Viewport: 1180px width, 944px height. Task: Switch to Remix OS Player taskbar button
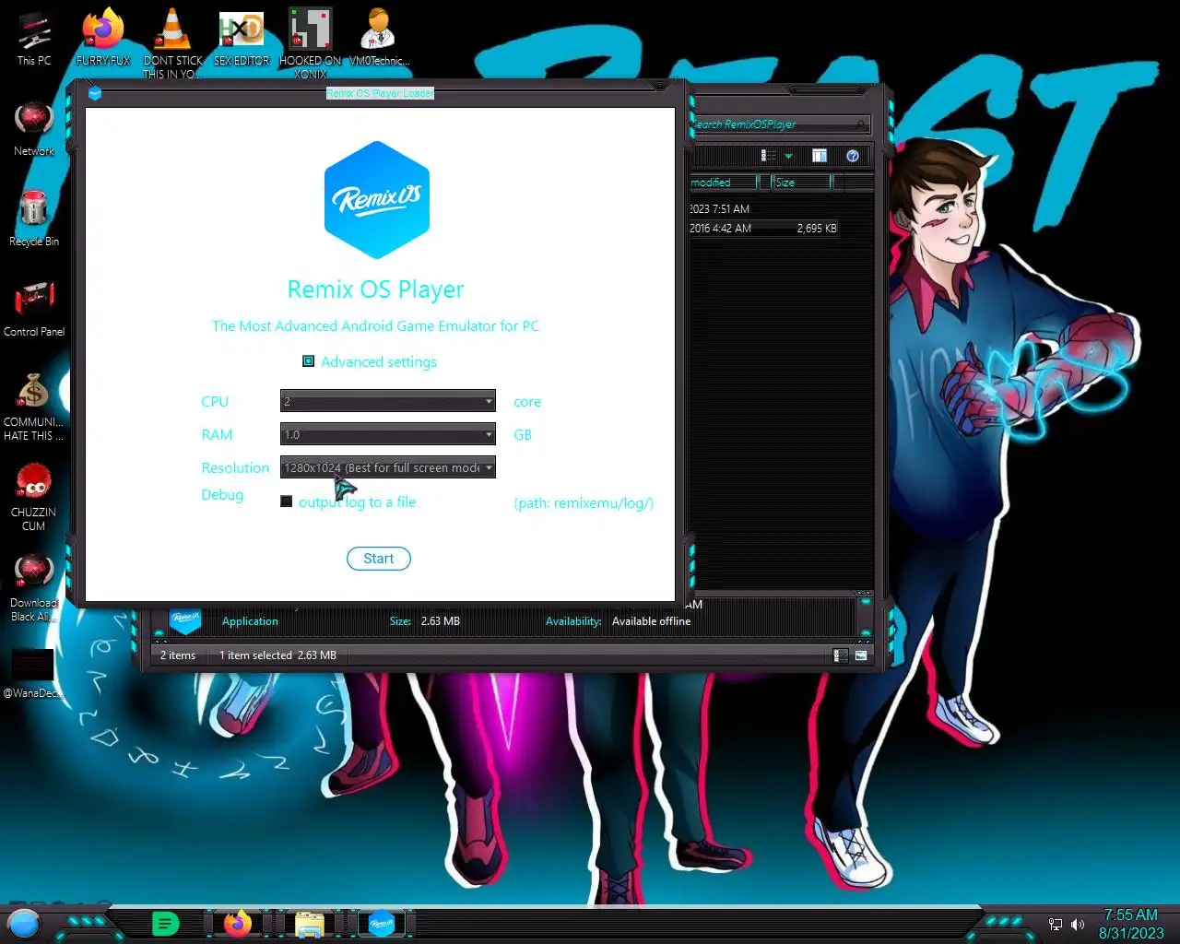coord(382,923)
